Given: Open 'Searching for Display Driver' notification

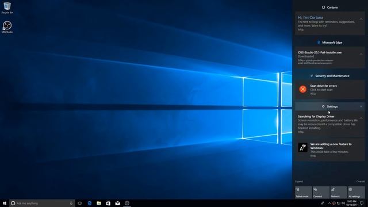Looking at the screenshot, I should [x=329, y=124].
